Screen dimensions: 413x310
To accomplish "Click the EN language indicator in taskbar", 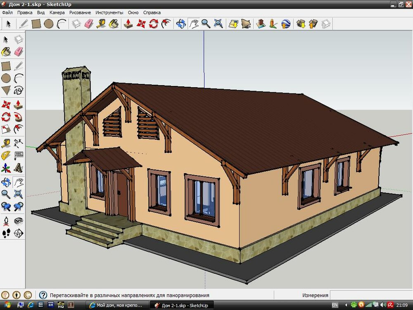I will click(x=335, y=305).
